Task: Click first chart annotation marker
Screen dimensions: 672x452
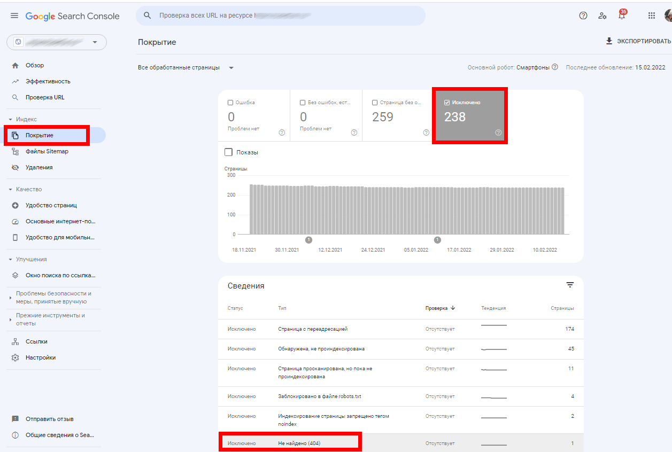Action: point(308,240)
